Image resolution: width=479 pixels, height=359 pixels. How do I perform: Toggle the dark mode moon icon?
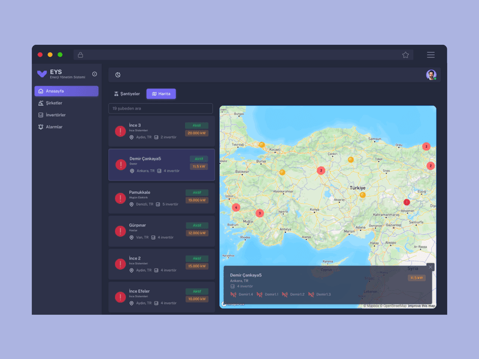pos(118,75)
